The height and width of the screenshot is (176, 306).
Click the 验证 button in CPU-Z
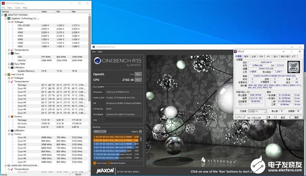click(283, 117)
